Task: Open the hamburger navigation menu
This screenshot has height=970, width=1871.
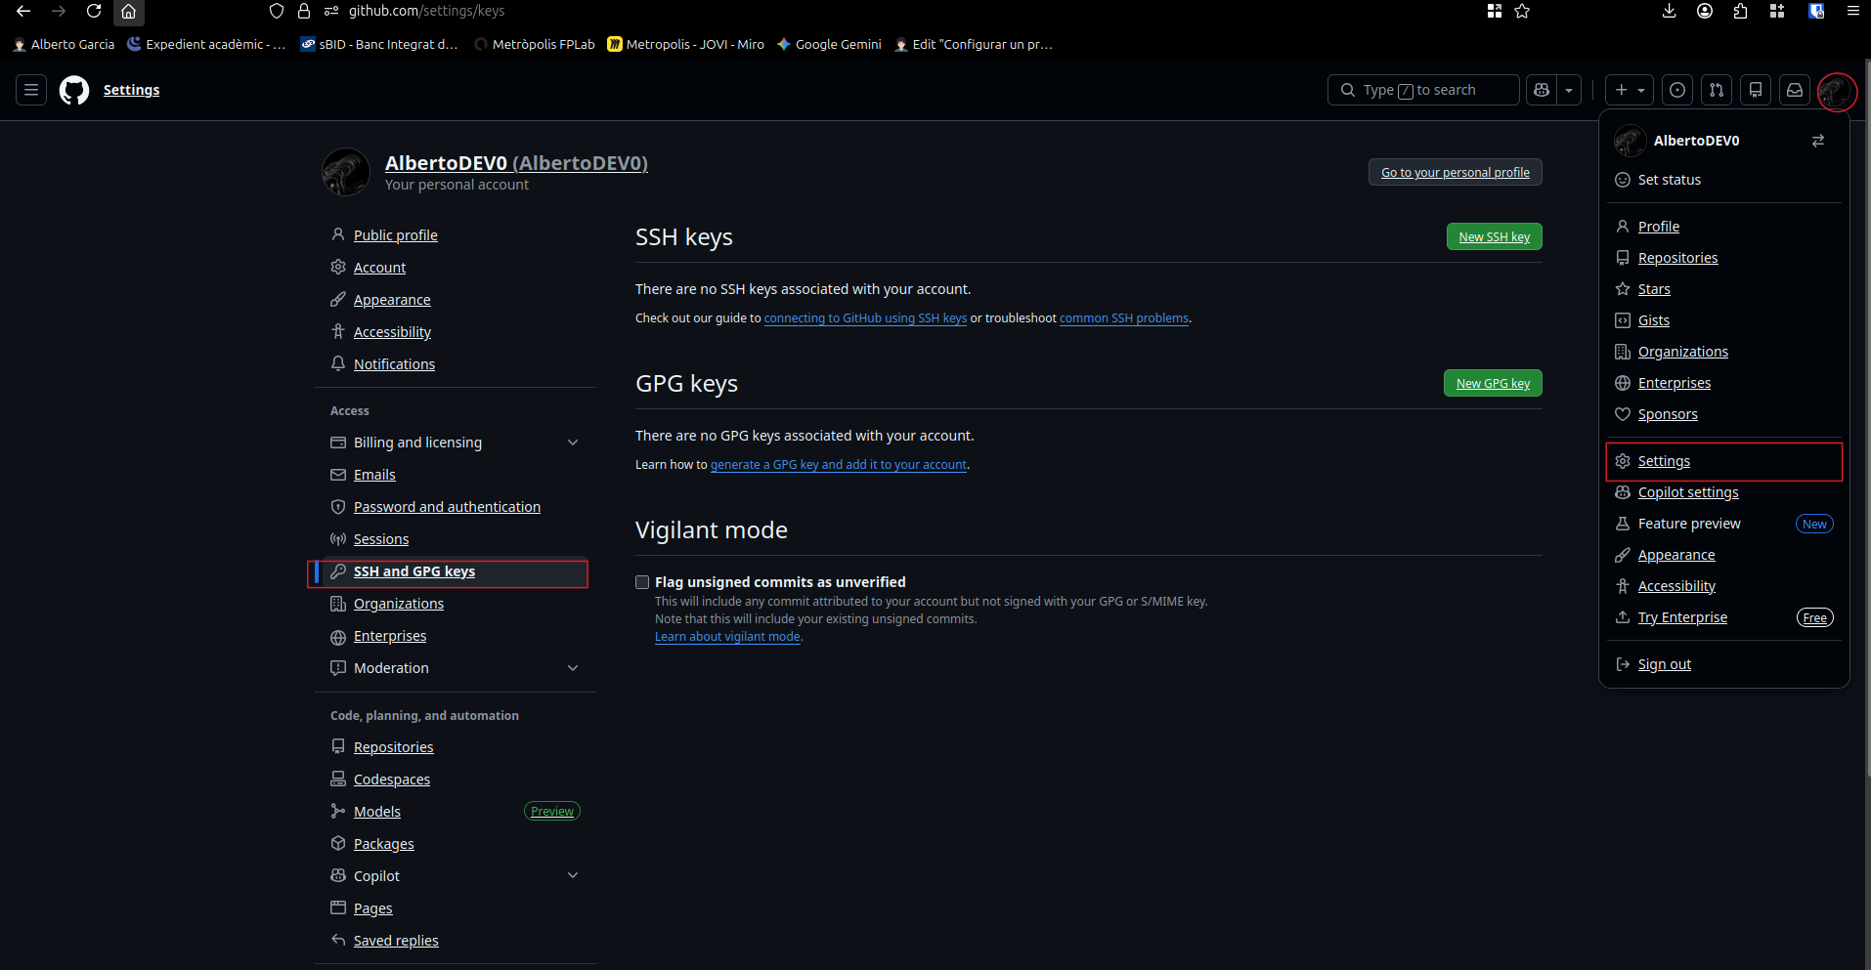Action: [31, 90]
